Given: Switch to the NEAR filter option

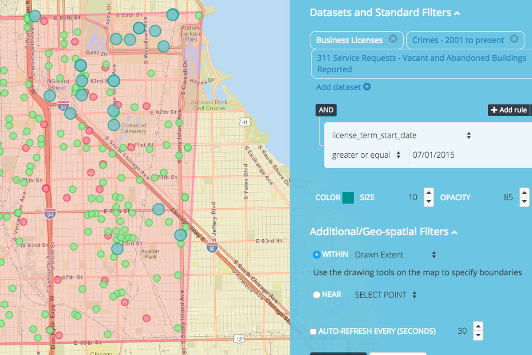Looking at the screenshot, I should tap(317, 295).
